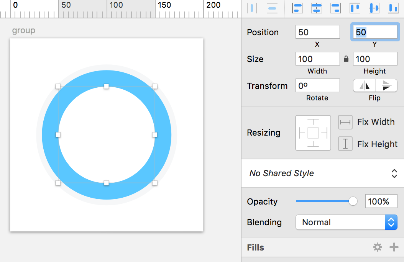The image size is (404, 262).
Task: Open the Fills settings gear menu
Action: point(378,247)
